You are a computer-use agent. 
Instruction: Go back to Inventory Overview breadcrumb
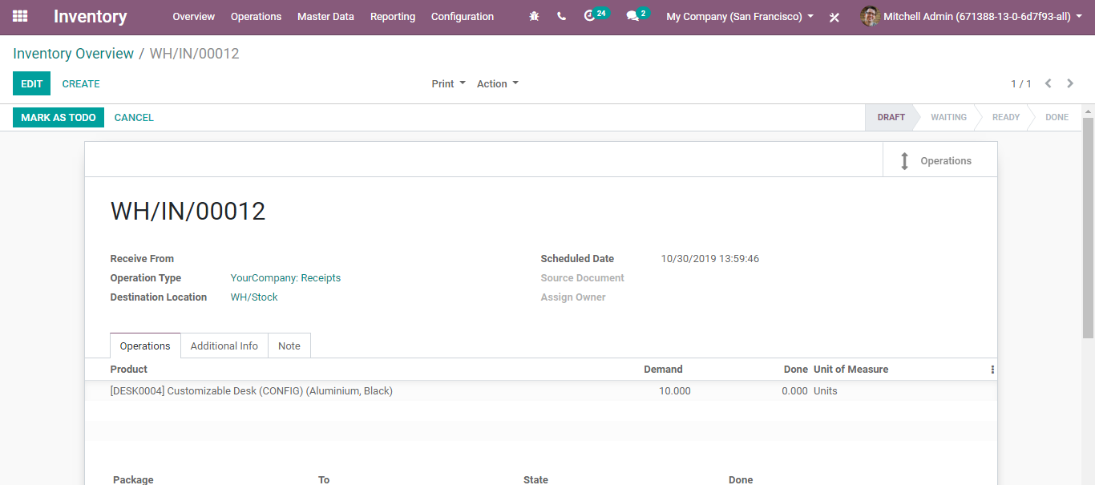[74, 54]
